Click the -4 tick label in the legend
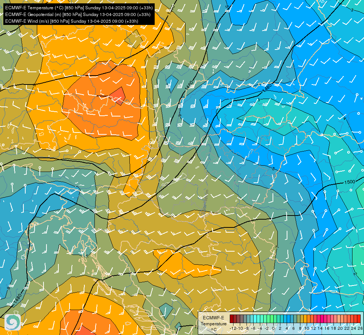 click(x=260, y=328)
